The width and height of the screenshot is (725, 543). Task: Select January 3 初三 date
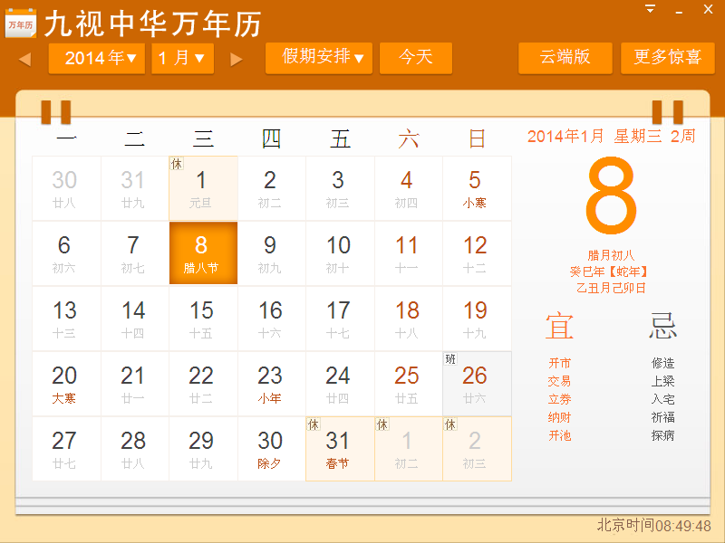pyautogui.click(x=340, y=188)
